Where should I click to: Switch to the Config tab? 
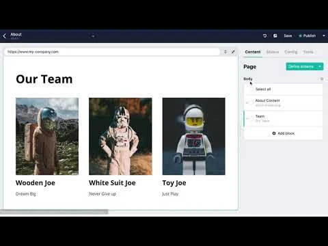(291, 52)
